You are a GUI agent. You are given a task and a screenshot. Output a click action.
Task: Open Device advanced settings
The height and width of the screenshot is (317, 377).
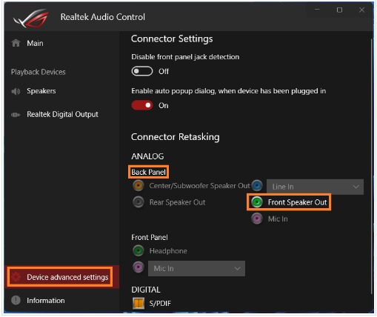[61, 277]
